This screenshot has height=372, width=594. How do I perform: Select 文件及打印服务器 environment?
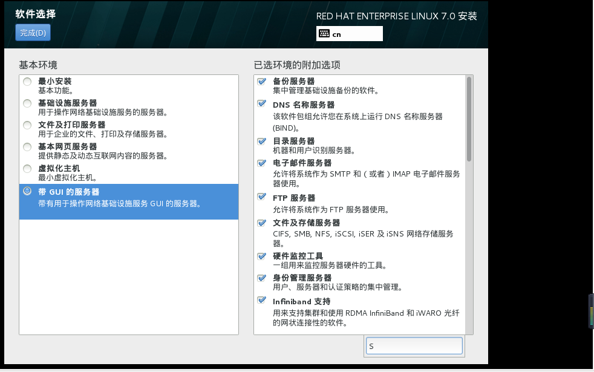click(x=27, y=125)
